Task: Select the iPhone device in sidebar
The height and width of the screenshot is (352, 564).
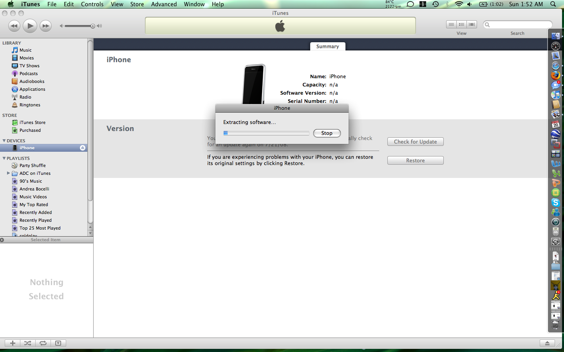Action: click(44, 148)
